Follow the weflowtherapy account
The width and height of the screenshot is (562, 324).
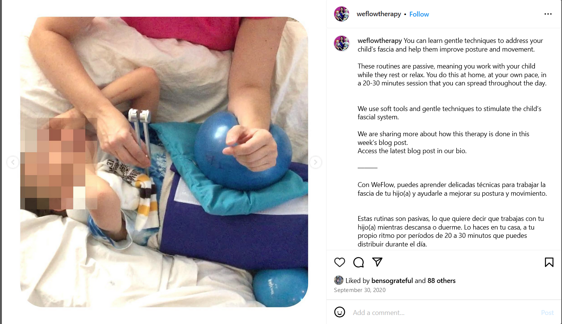coord(419,14)
